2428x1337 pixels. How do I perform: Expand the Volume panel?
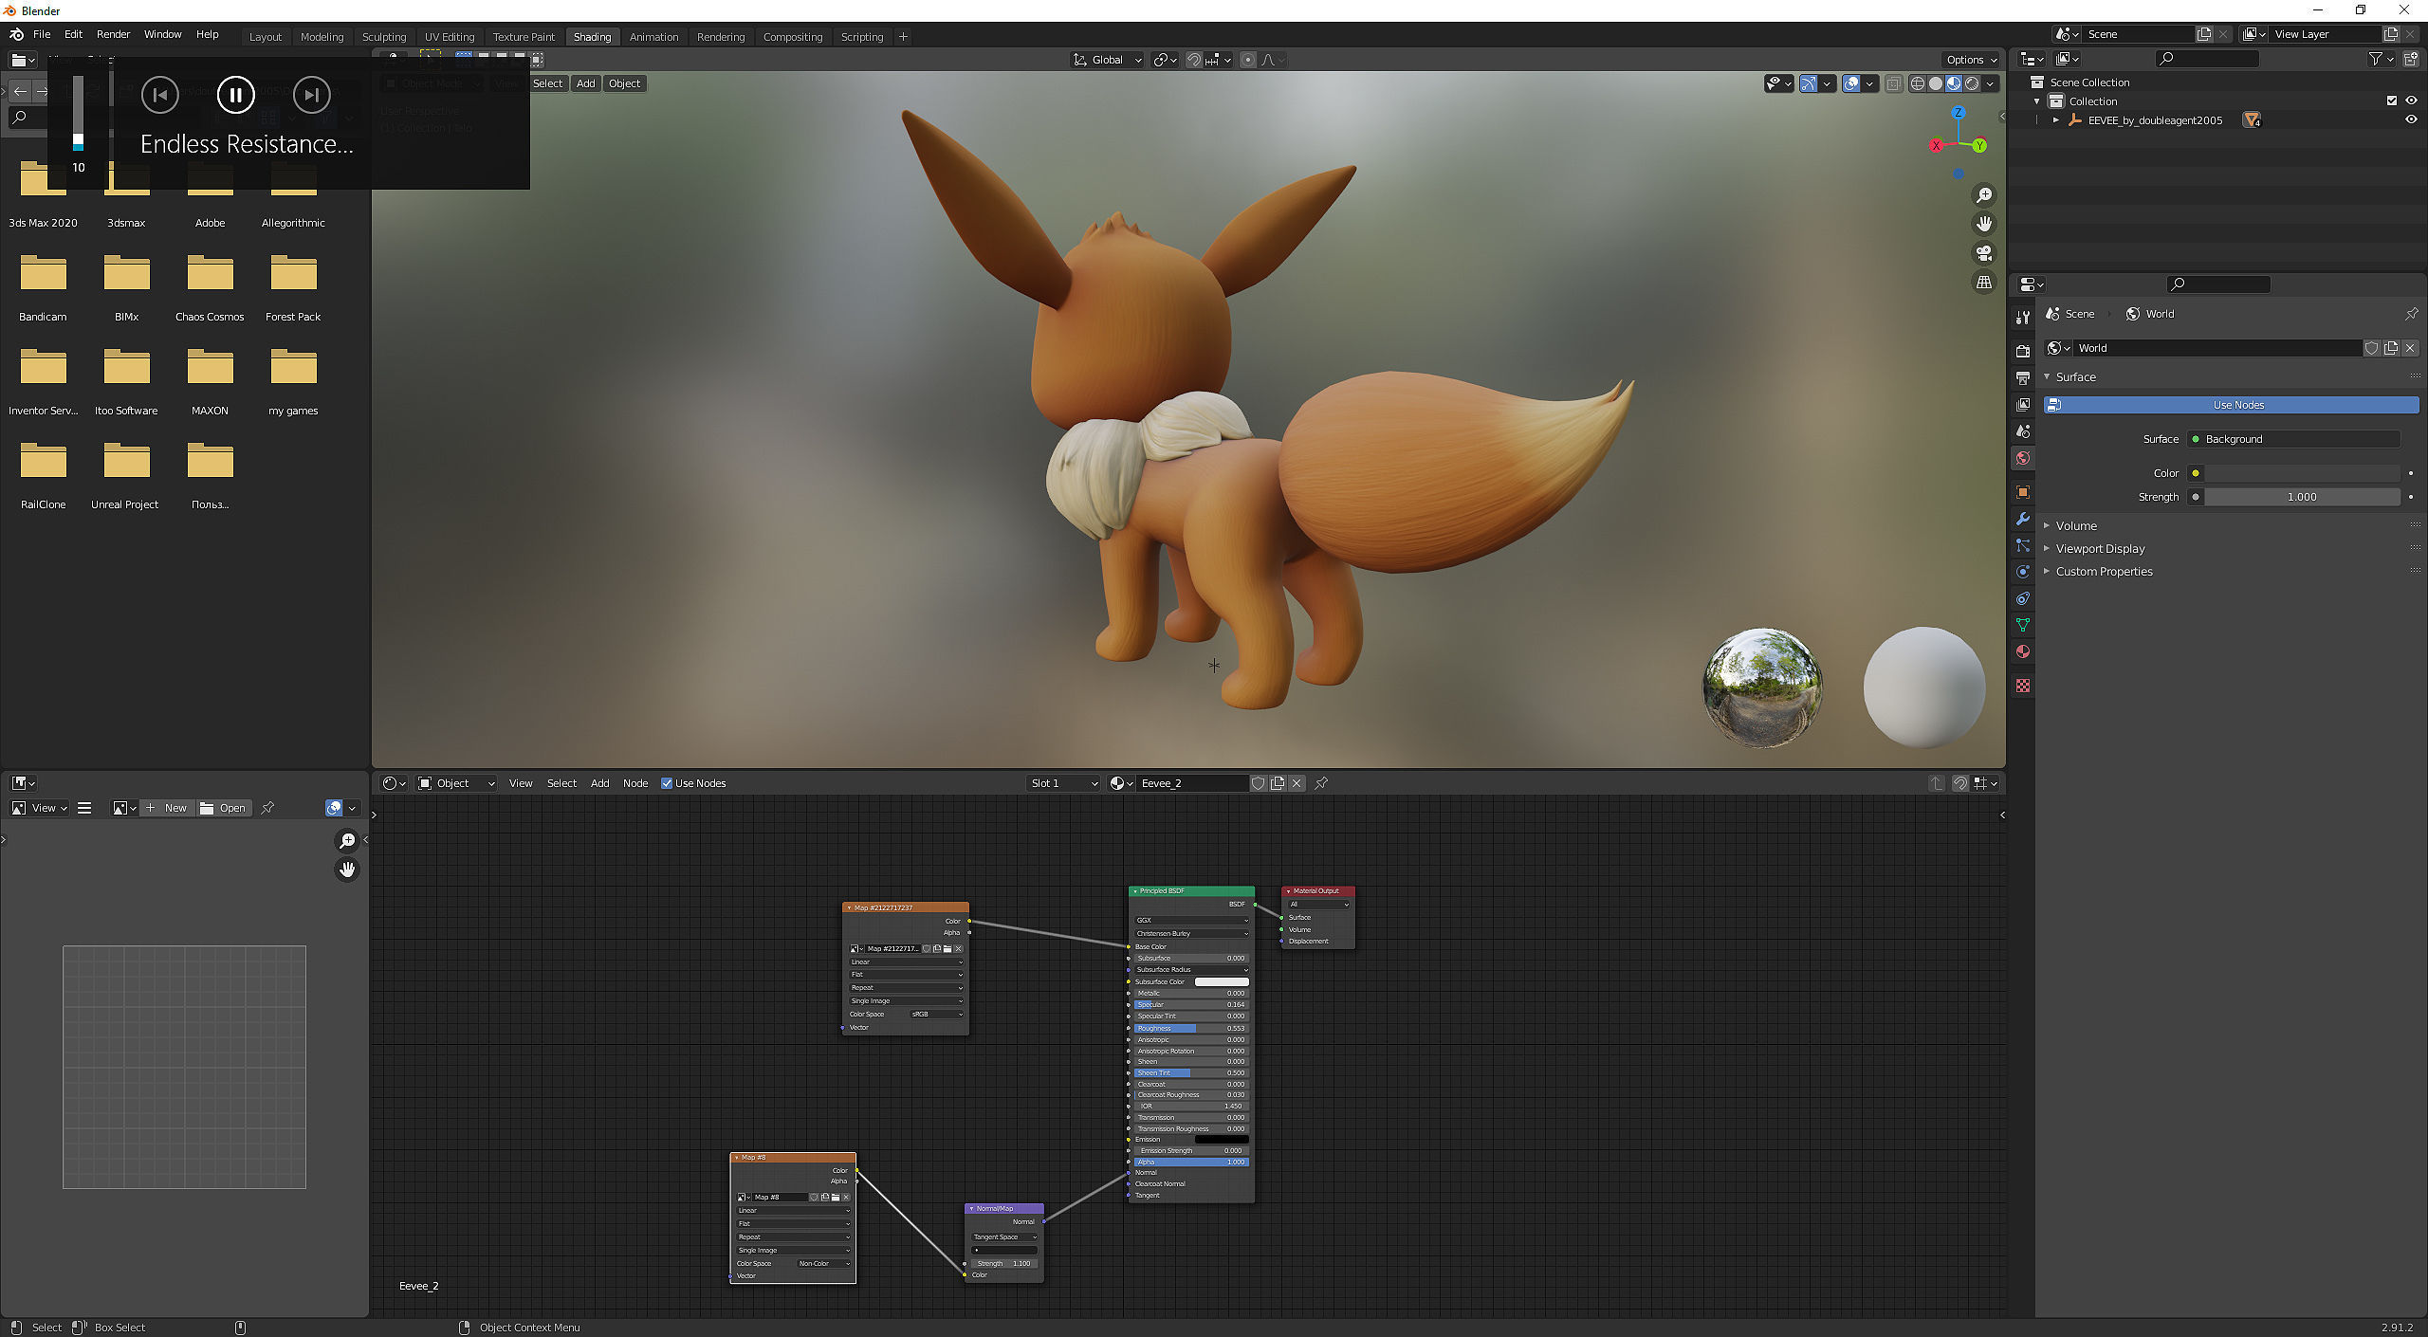pos(2076,526)
